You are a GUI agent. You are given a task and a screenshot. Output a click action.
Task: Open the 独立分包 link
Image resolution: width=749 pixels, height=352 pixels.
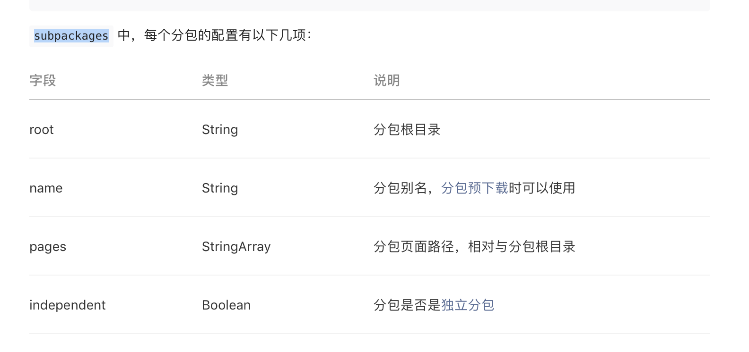tap(468, 305)
